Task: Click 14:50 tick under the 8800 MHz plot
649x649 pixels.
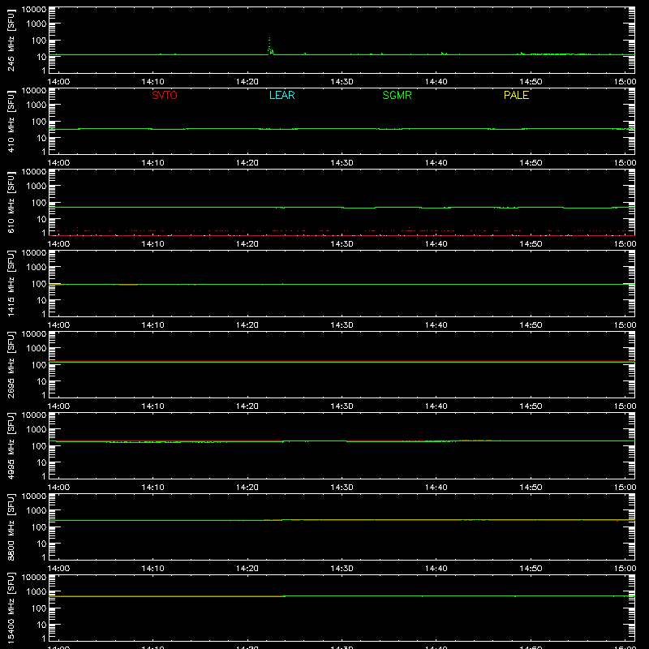Action: tap(531, 569)
